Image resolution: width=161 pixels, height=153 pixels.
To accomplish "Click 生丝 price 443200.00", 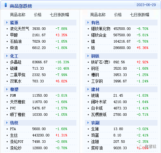I will (41, 135).
